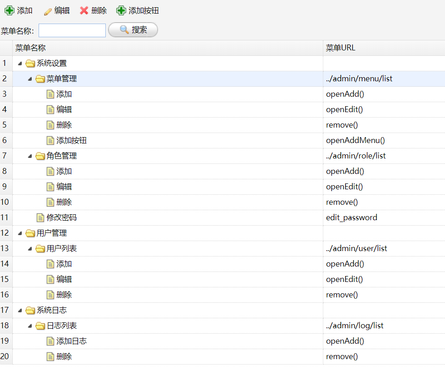The height and width of the screenshot is (385, 445).
Task: Collapse the 菜单管理 tree node
Action: [30, 79]
